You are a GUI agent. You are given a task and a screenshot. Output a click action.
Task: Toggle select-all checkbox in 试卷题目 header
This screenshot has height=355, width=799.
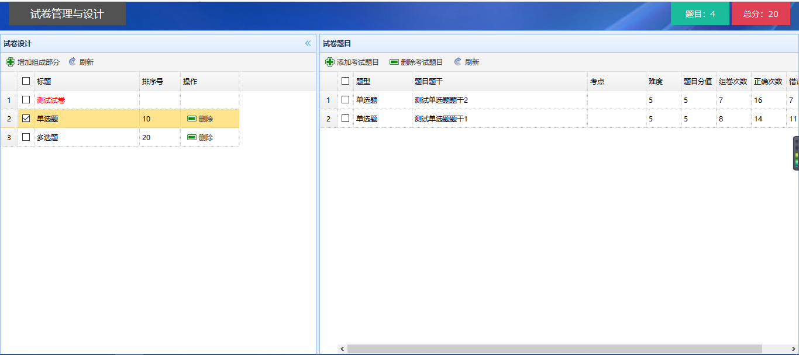coord(345,81)
